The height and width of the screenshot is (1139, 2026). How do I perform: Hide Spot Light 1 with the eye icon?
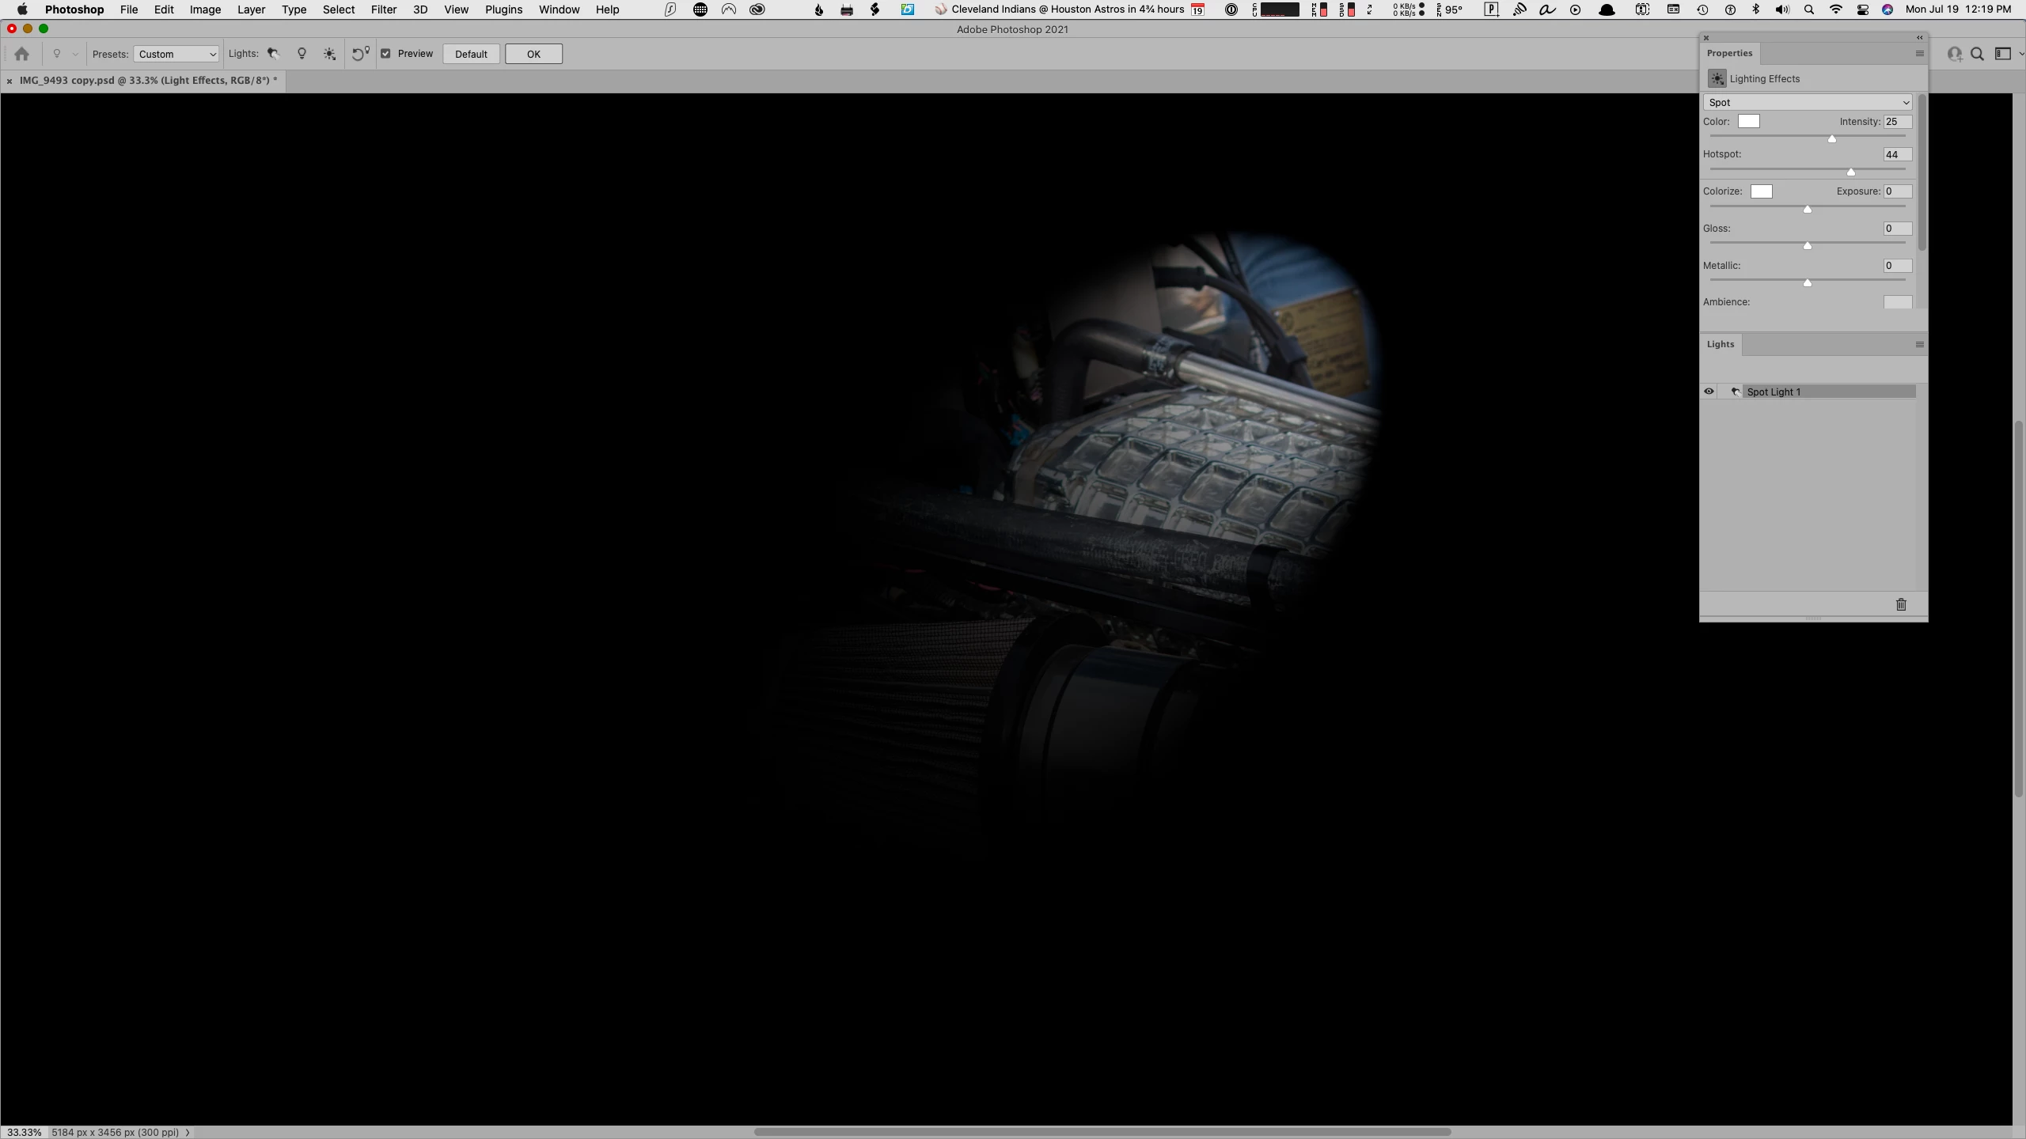(x=1709, y=392)
